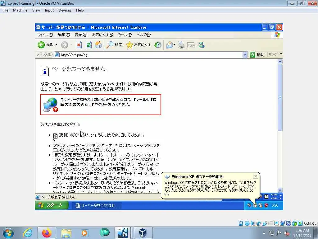Click the muted volume icon in Windows 7 tray
The image size is (318, 239).
pos(287,233)
